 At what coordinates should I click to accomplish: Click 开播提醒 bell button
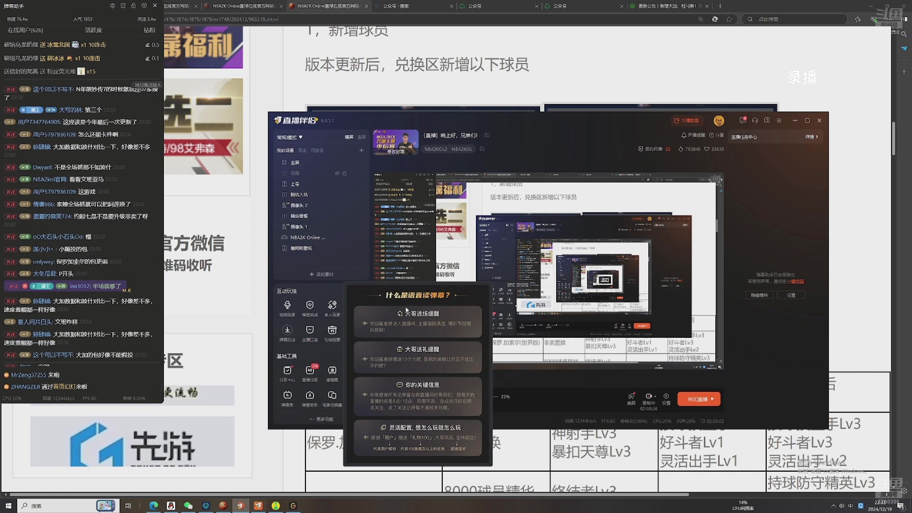coord(693,135)
